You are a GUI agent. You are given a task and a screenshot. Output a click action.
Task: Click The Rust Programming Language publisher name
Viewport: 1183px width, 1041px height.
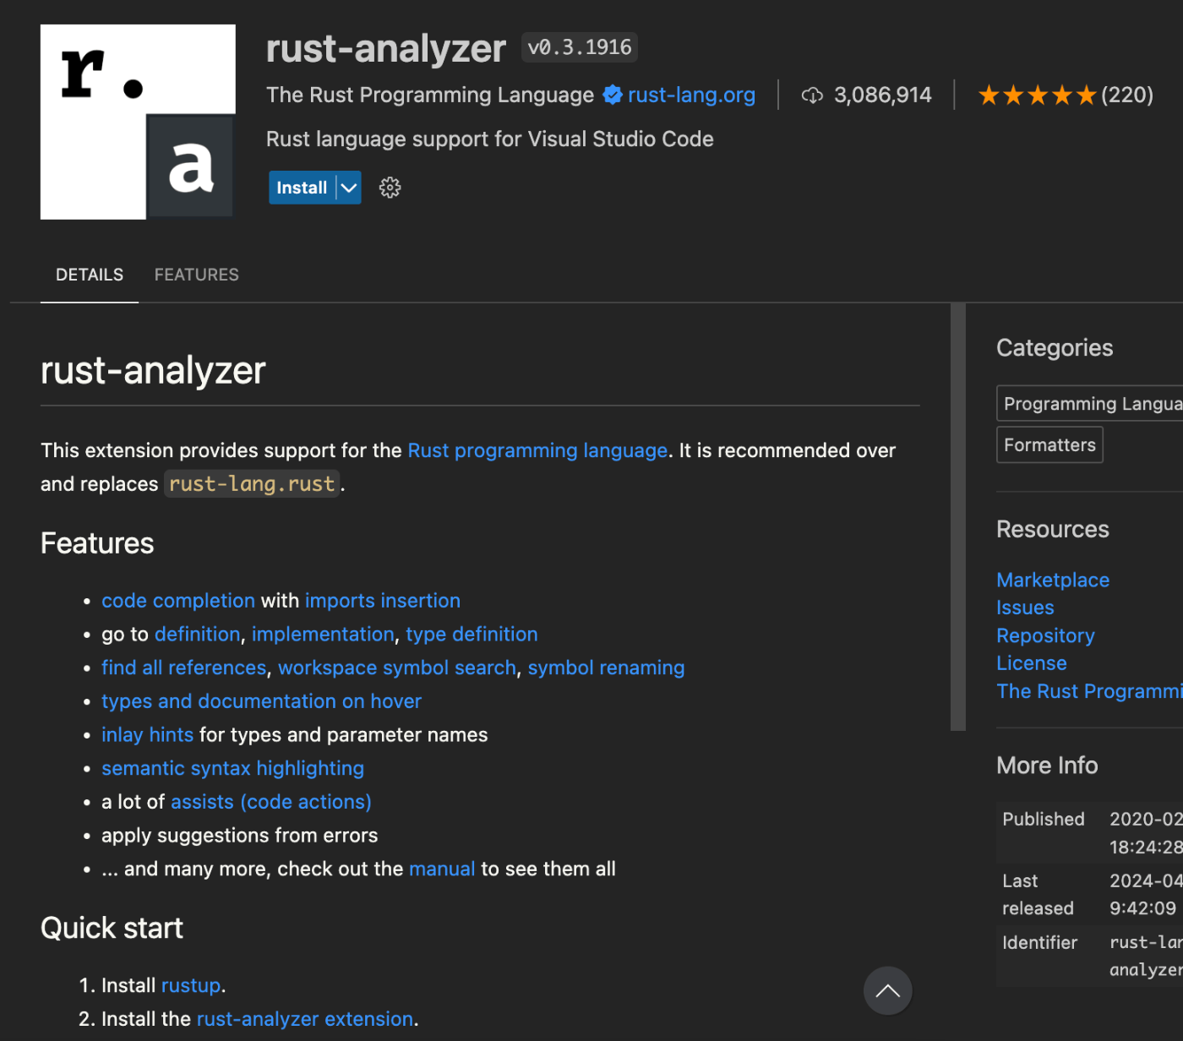430,95
